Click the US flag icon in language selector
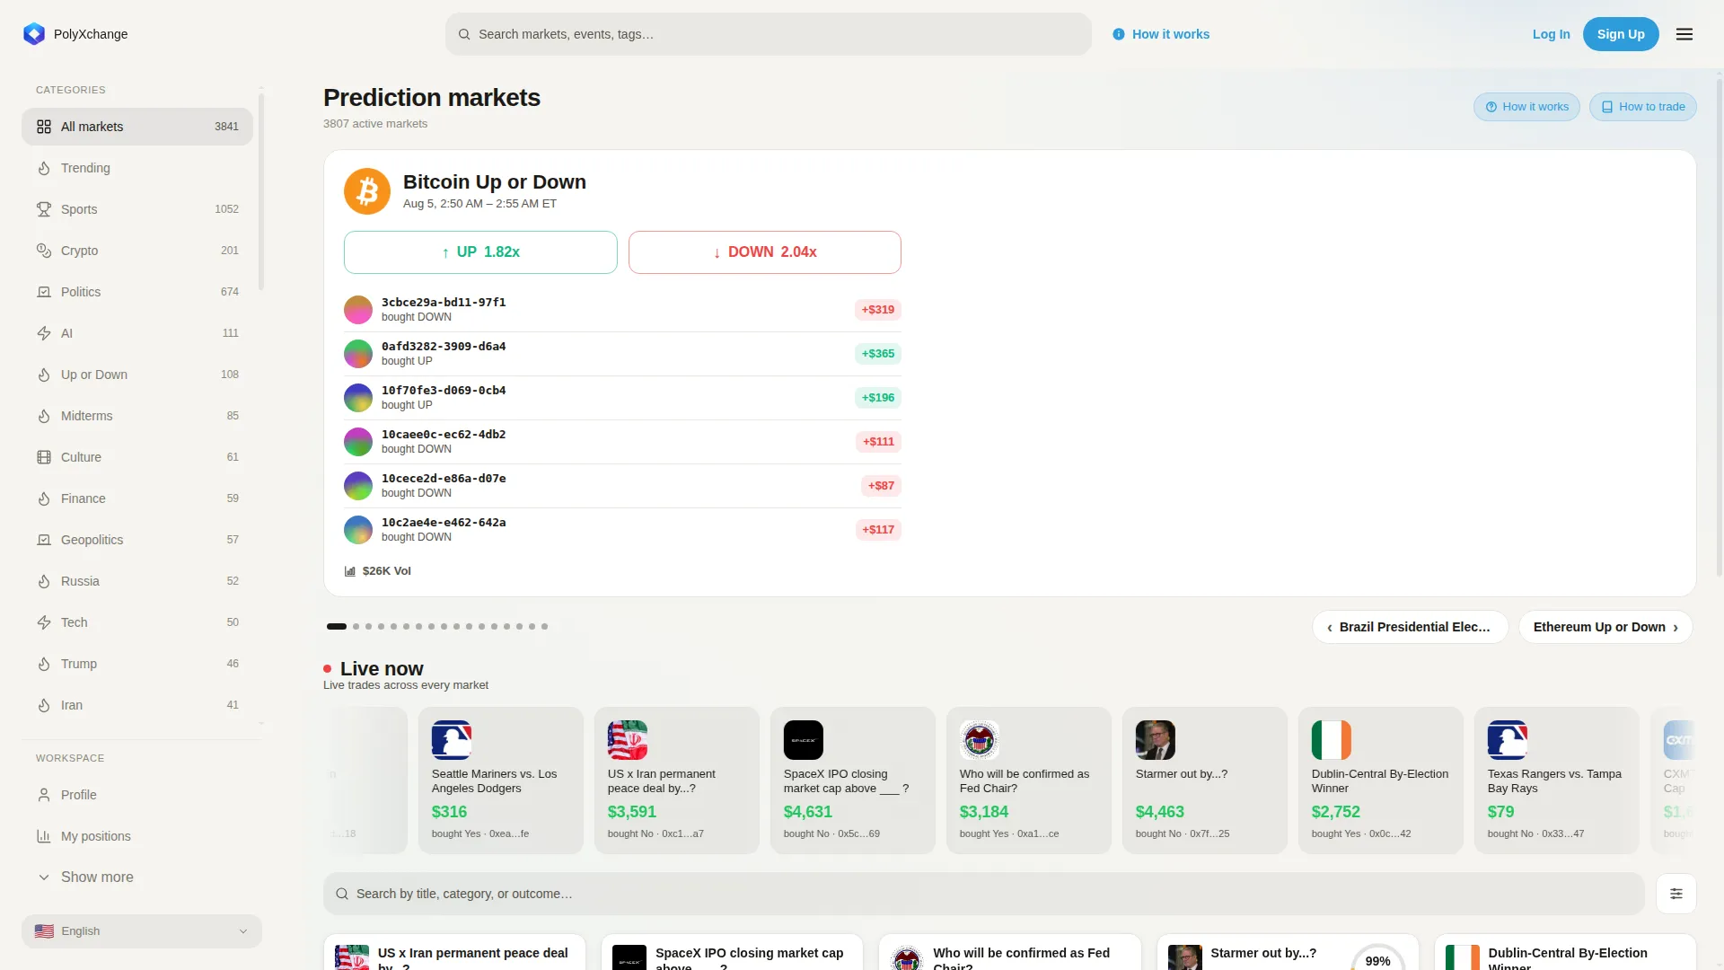Image resolution: width=1724 pixels, height=970 pixels. (44, 931)
